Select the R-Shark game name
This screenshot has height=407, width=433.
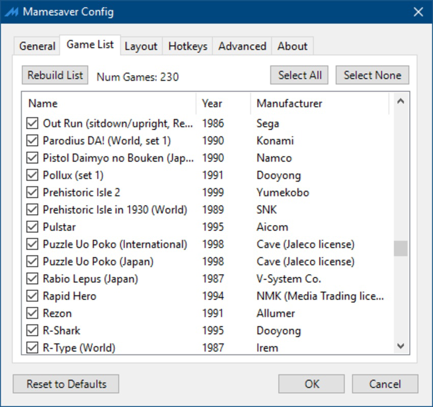tap(61, 330)
